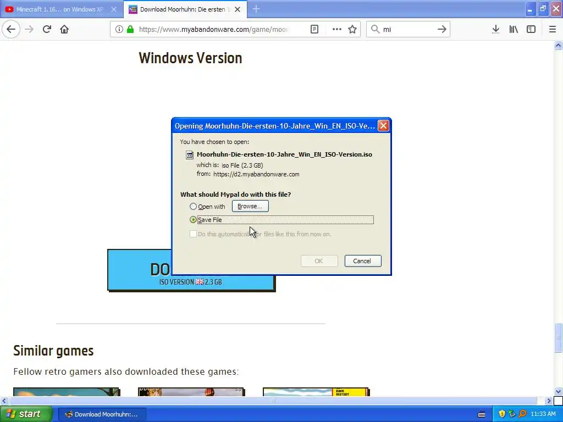Click the horizontal scrollbar thumb

tap(273, 401)
